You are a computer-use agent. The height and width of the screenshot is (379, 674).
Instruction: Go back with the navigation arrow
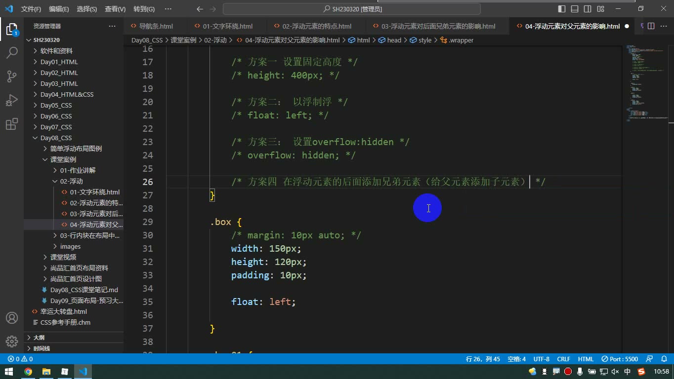(200, 9)
